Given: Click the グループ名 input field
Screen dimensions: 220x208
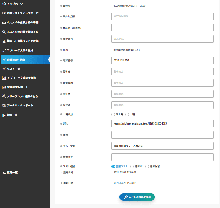Looking at the screenshot, I should point(163,146).
